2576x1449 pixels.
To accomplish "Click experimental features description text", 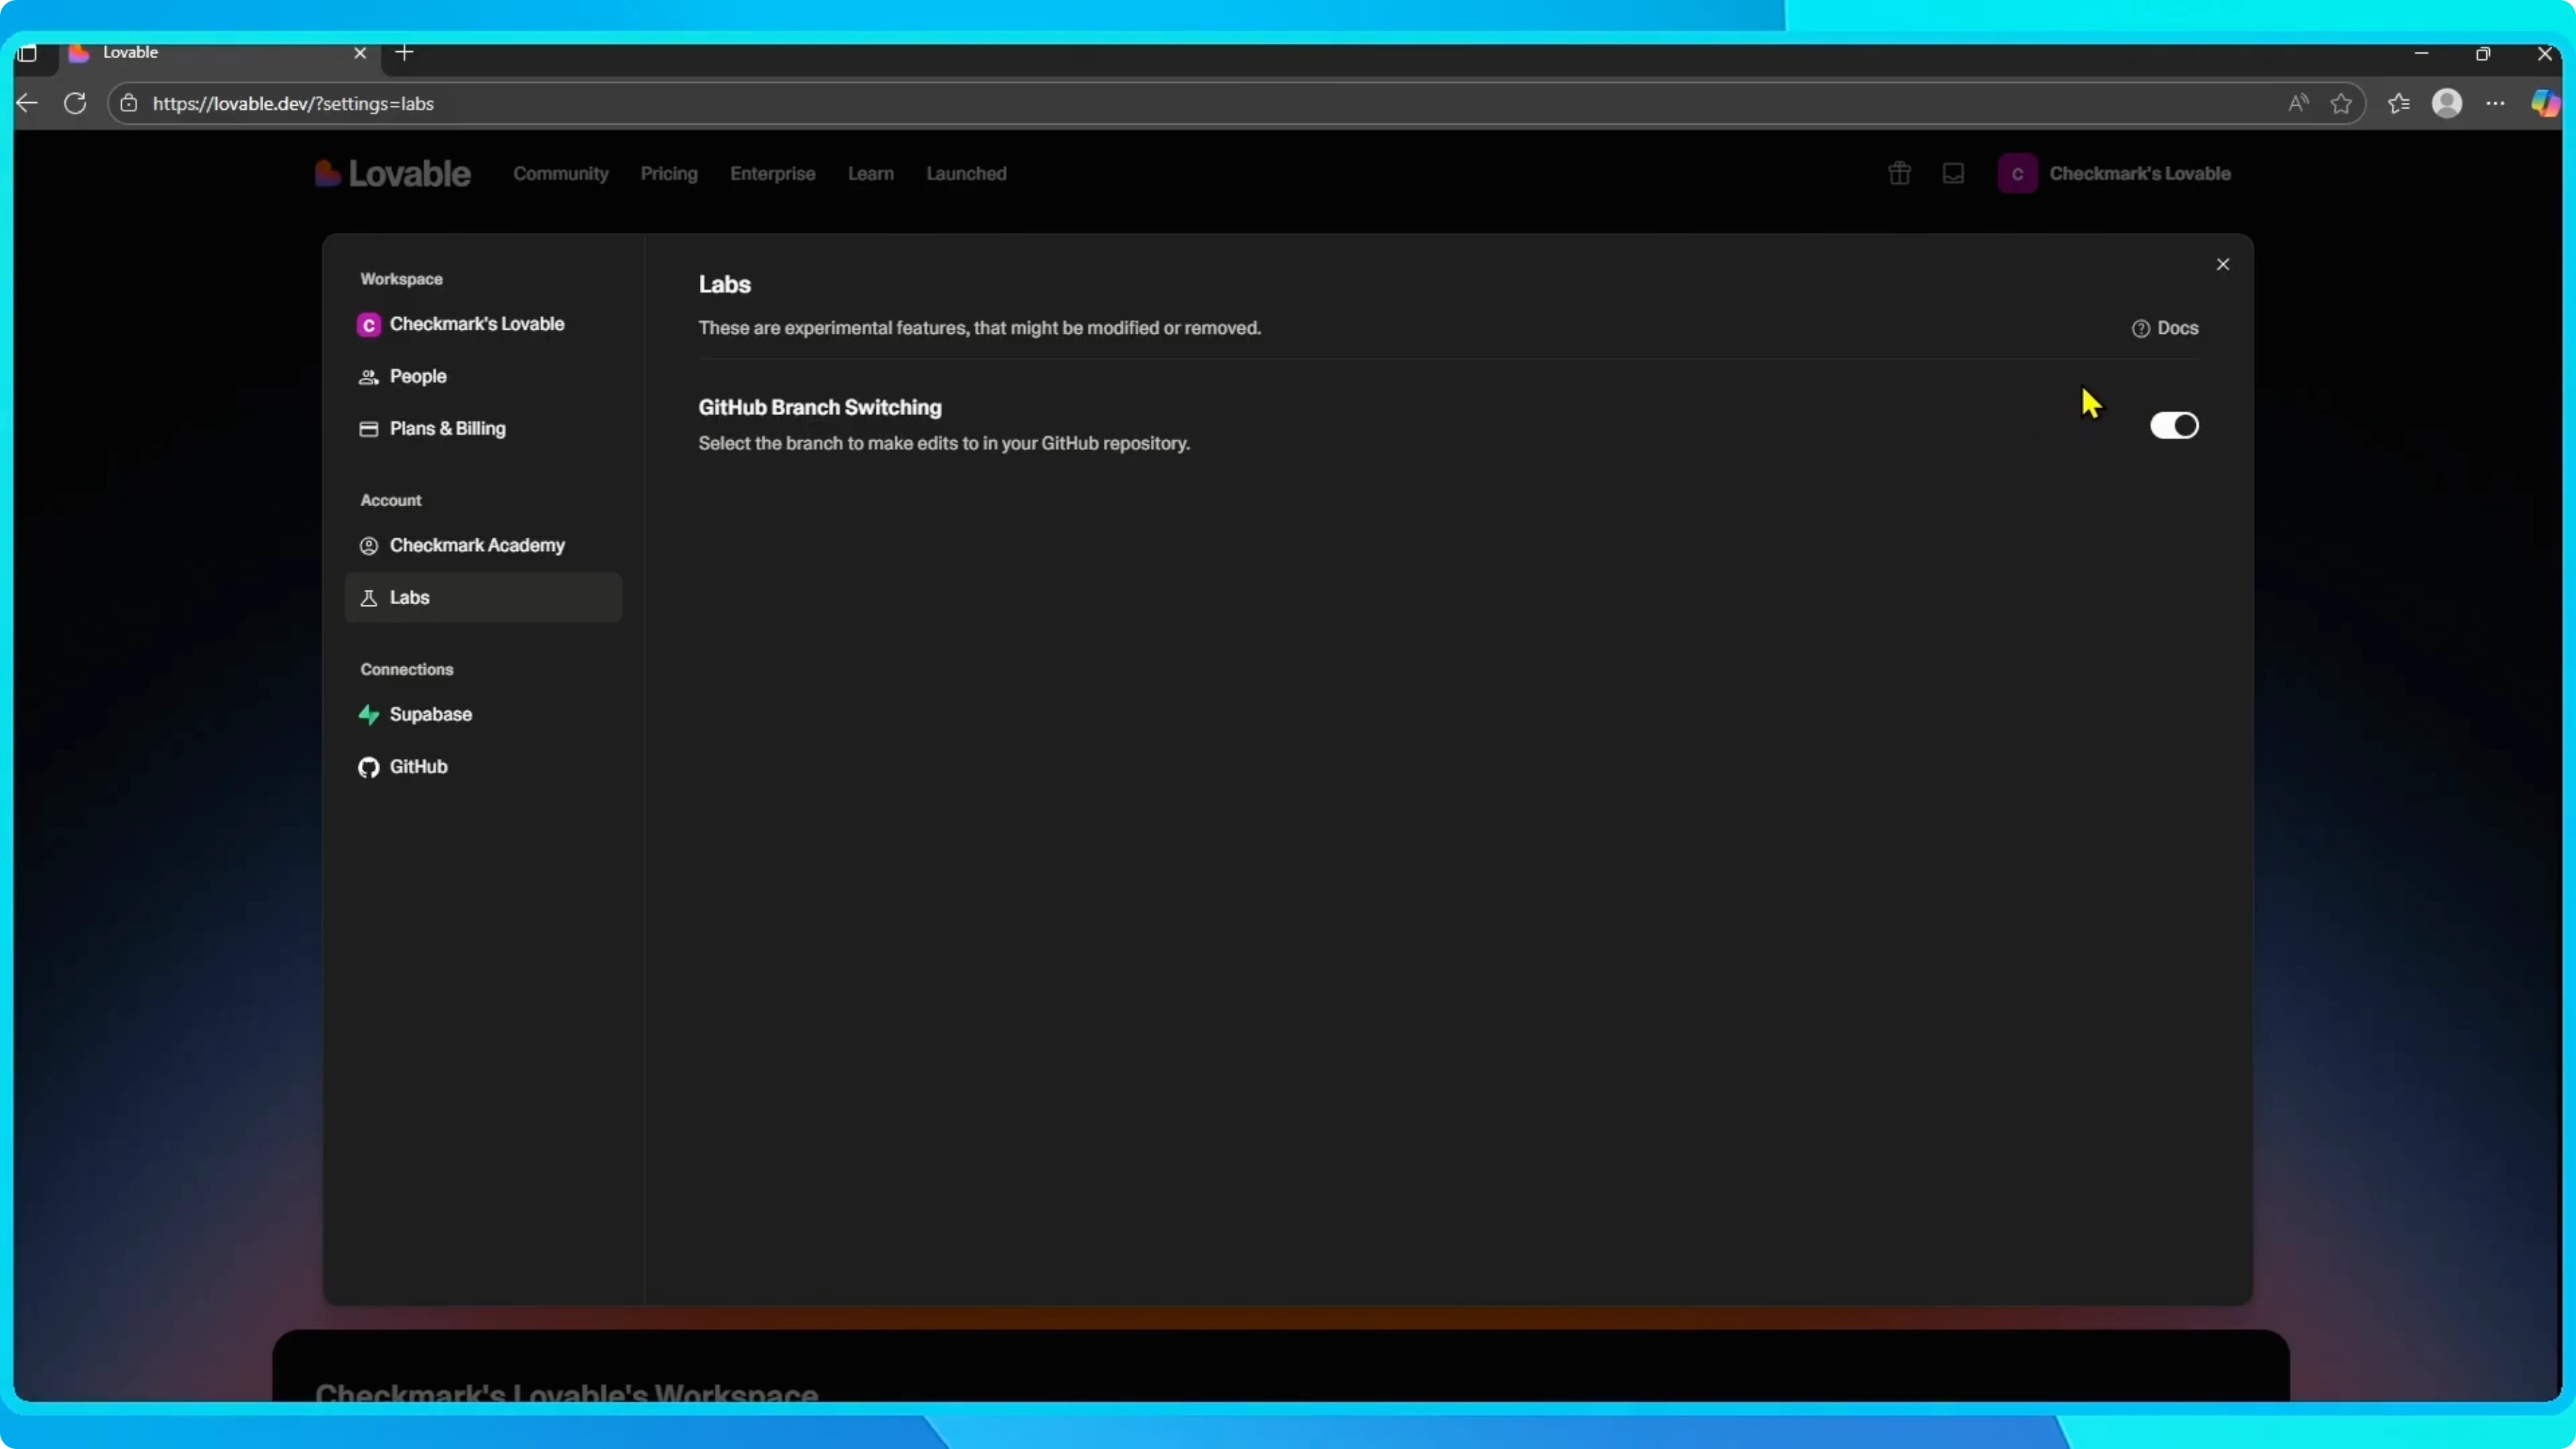I will tap(979, 328).
